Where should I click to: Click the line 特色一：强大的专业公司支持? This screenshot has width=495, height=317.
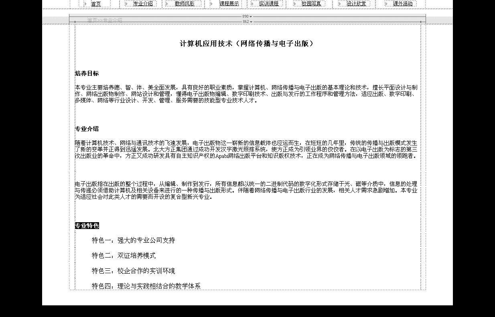(x=133, y=241)
